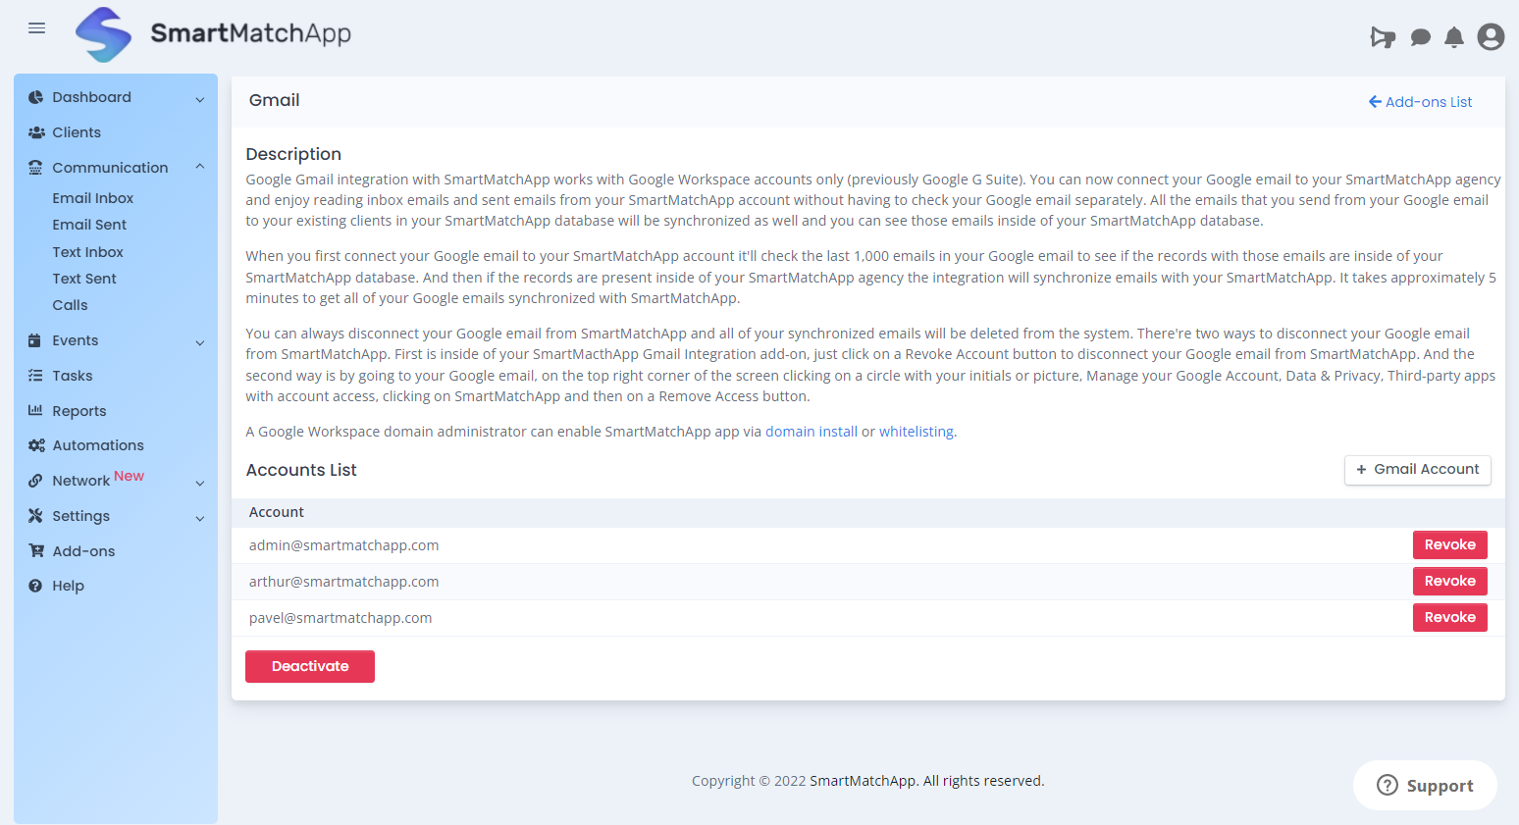Collapse the Communication submenu
Viewport: 1519px width, 825px height.
point(200,168)
